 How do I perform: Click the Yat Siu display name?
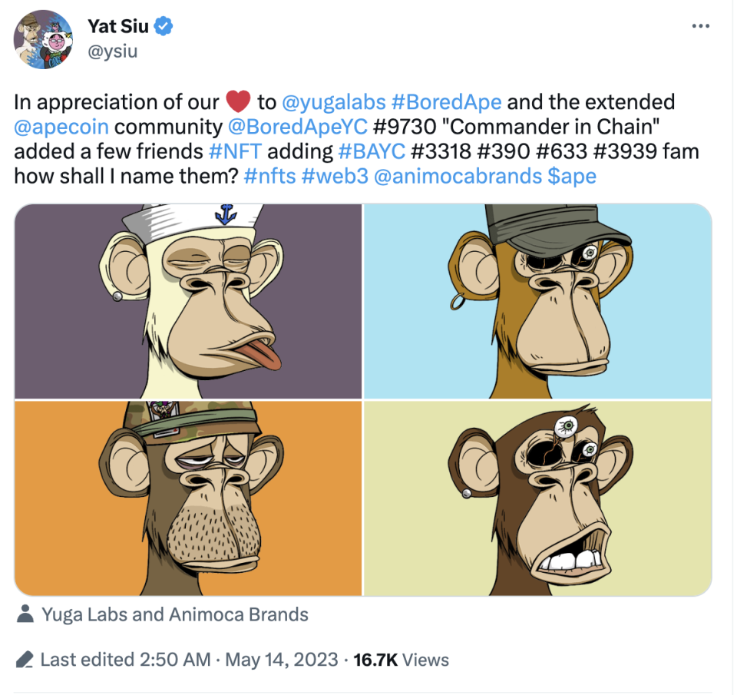(117, 28)
